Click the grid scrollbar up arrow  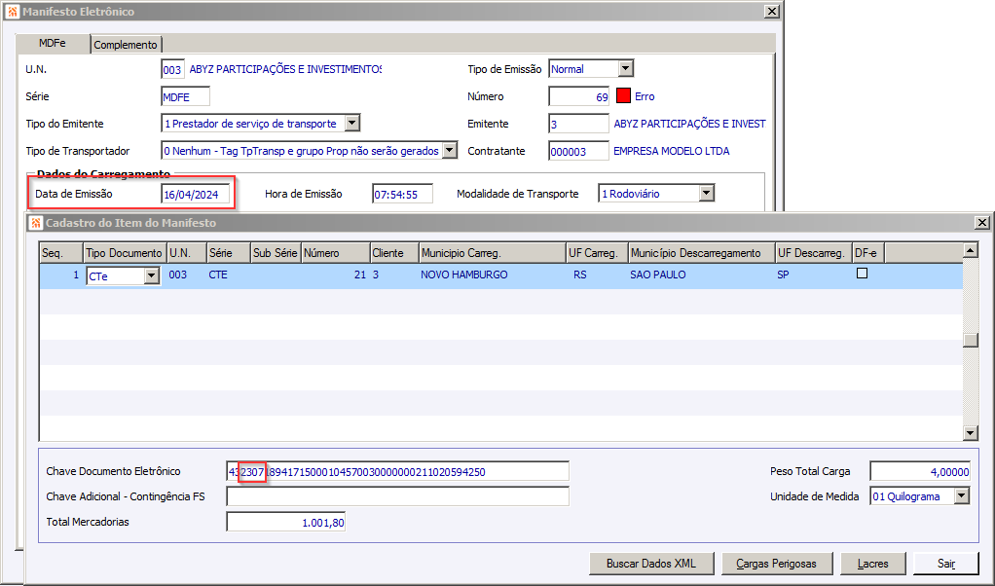pos(970,250)
